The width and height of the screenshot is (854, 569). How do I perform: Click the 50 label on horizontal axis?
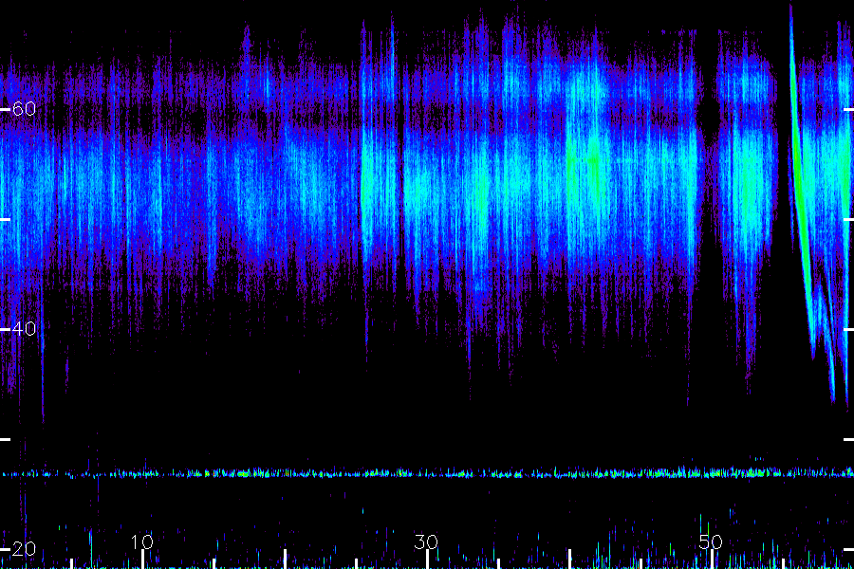[711, 541]
